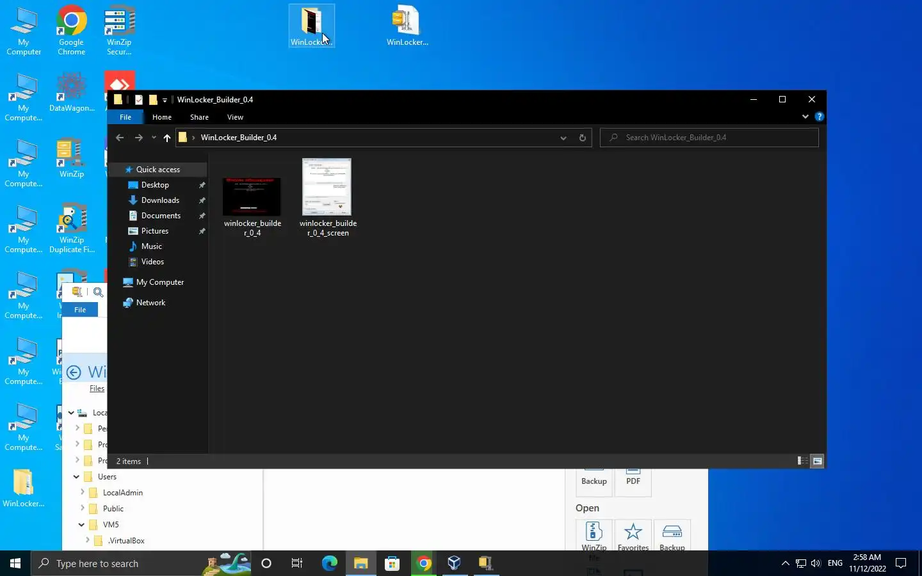The height and width of the screenshot is (576, 922).
Task: Refresh the WinLocker_Builder_0.4 folder
Action: [582, 138]
